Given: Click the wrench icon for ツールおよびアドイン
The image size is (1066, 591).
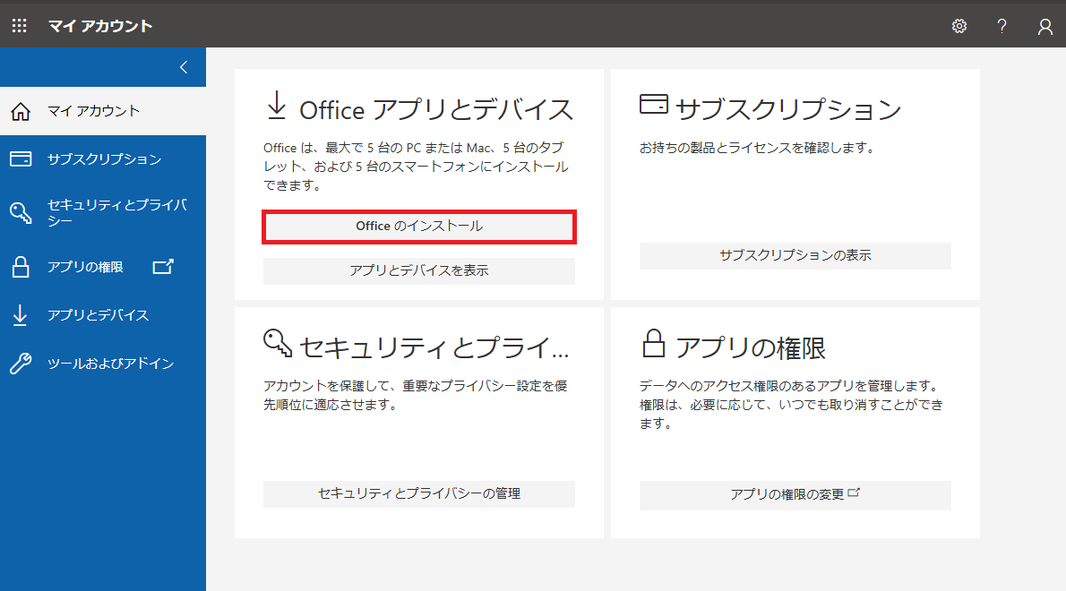Looking at the screenshot, I should [x=20, y=364].
